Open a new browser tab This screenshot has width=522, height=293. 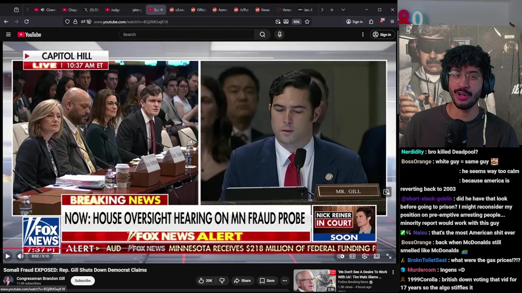coord(332,10)
